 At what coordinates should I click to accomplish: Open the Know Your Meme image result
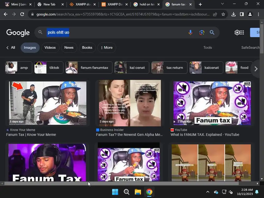tap(48, 103)
